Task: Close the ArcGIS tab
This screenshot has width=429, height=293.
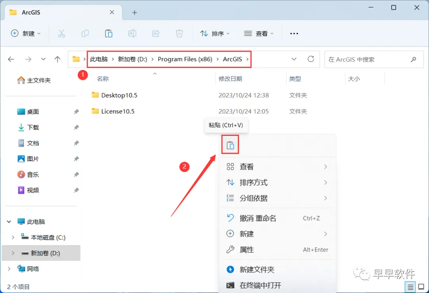Action: [x=112, y=12]
